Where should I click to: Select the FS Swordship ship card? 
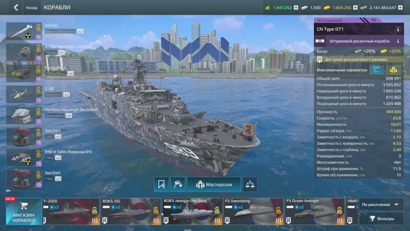click(x=254, y=211)
